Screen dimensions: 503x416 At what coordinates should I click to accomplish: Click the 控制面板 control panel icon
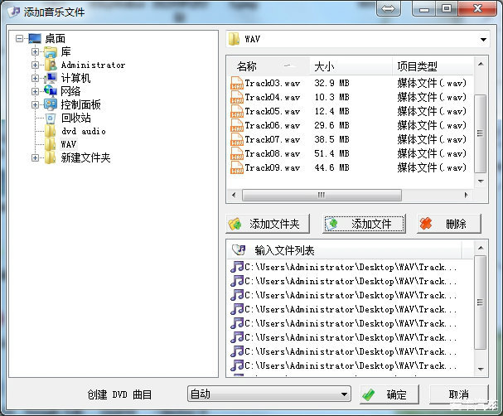tap(51, 104)
